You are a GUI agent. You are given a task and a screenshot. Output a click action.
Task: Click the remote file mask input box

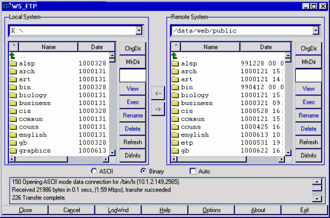click(x=308, y=76)
